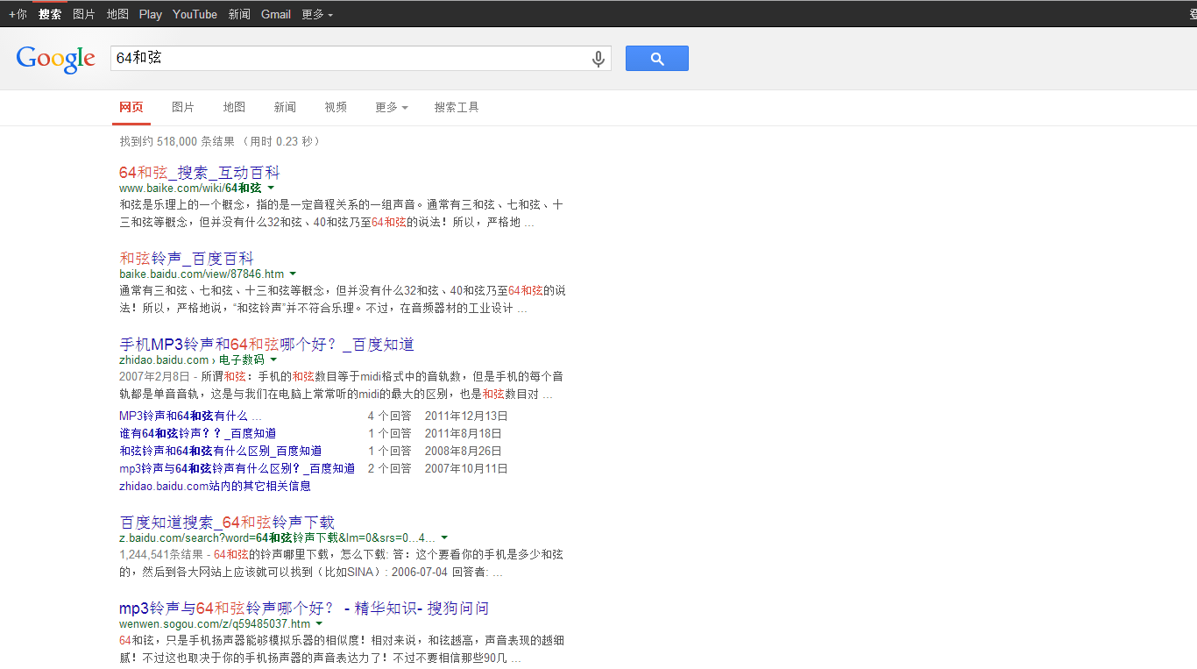Screen dimensions: 1197x669
Task: Open sublink MP3铃声和64和弦有什么
Action: coord(190,416)
